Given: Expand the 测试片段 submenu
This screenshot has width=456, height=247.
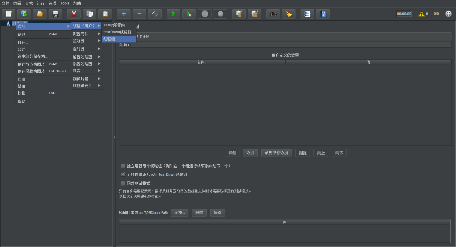Looking at the screenshot, I should coord(87,79).
